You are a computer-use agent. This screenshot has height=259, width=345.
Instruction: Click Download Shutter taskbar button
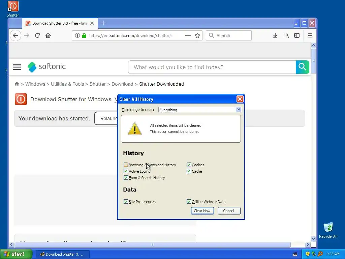(x=62, y=254)
